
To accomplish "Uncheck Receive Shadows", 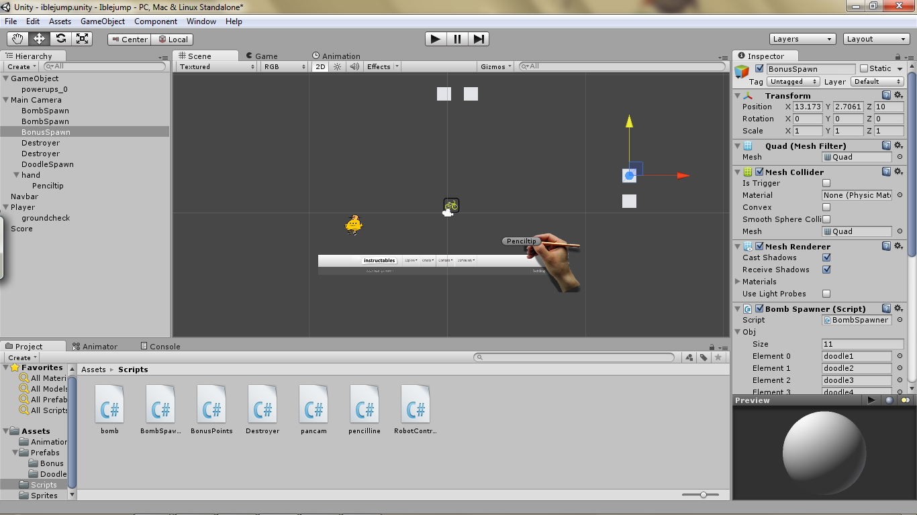I will tap(826, 270).
